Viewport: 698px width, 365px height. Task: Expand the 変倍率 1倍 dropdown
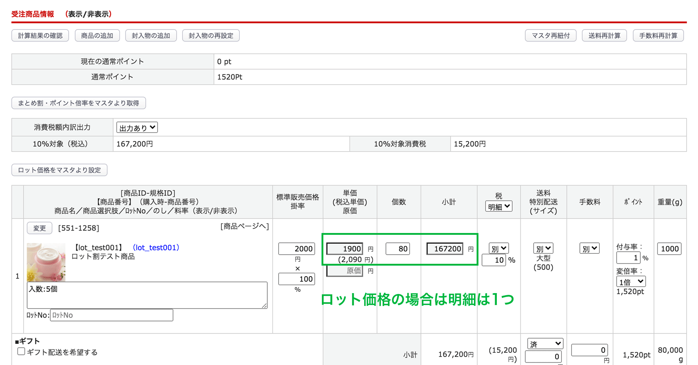point(631,282)
